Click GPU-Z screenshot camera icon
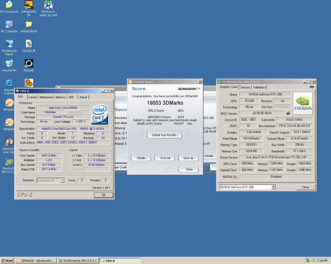This screenshot has width=331, height=264. tap(312, 87)
